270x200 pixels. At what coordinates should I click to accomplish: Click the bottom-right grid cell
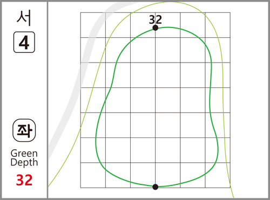pos(218,175)
